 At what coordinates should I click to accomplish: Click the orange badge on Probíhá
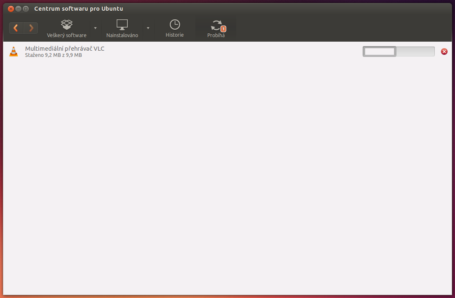[x=223, y=29]
